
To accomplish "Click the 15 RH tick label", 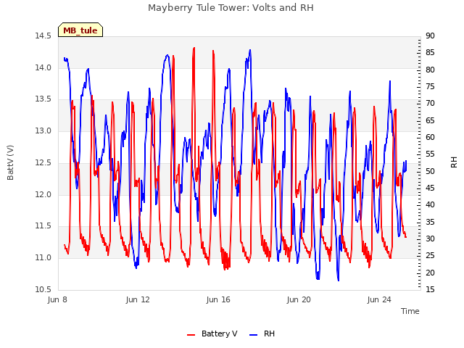I will [x=430, y=289].
